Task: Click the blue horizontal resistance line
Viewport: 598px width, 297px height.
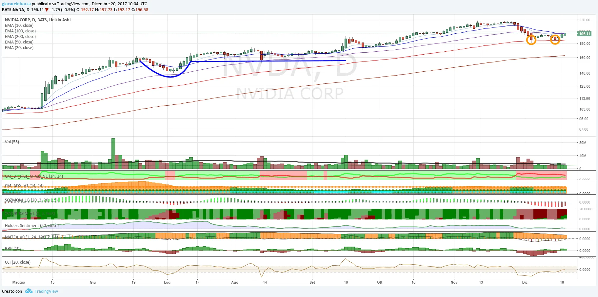Action: point(268,61)
